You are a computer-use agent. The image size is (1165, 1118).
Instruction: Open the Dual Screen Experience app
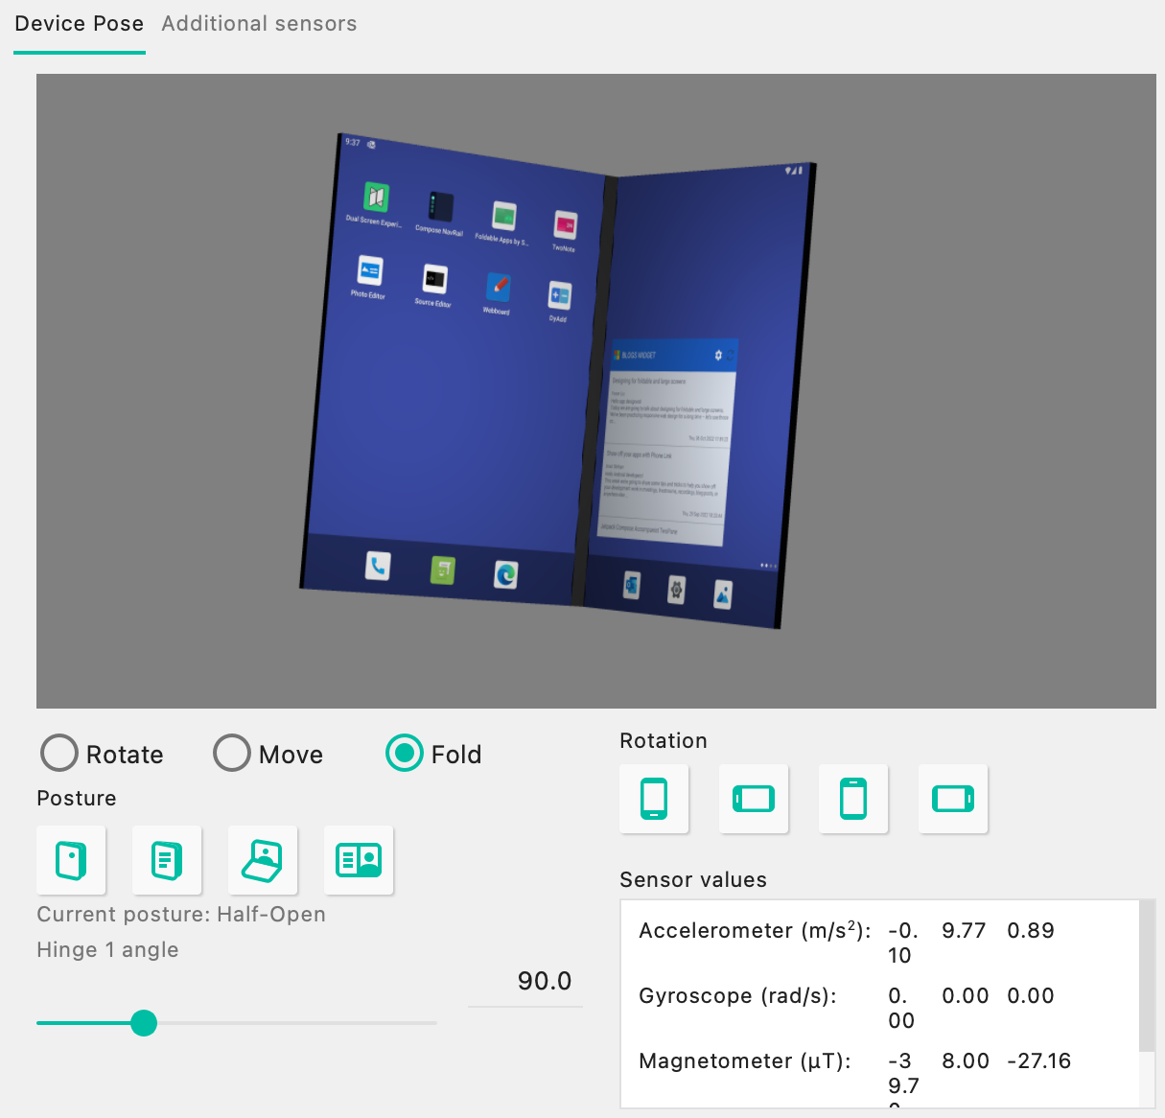[374, 196]
